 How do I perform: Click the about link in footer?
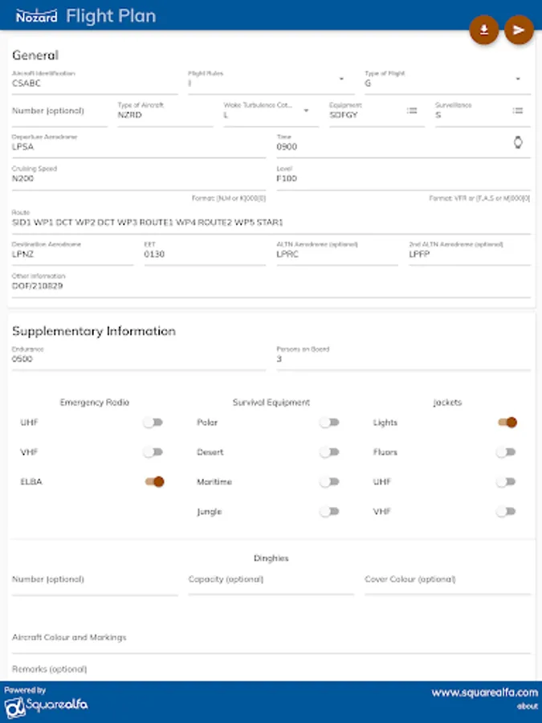pyautogui.click(x=528, y=707)
